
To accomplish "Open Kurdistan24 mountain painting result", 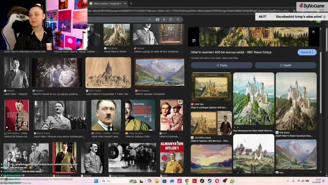I will (x=159, y=72).
